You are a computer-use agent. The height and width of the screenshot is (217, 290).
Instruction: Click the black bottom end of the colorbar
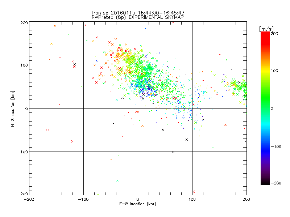click(x=265, y=183)
